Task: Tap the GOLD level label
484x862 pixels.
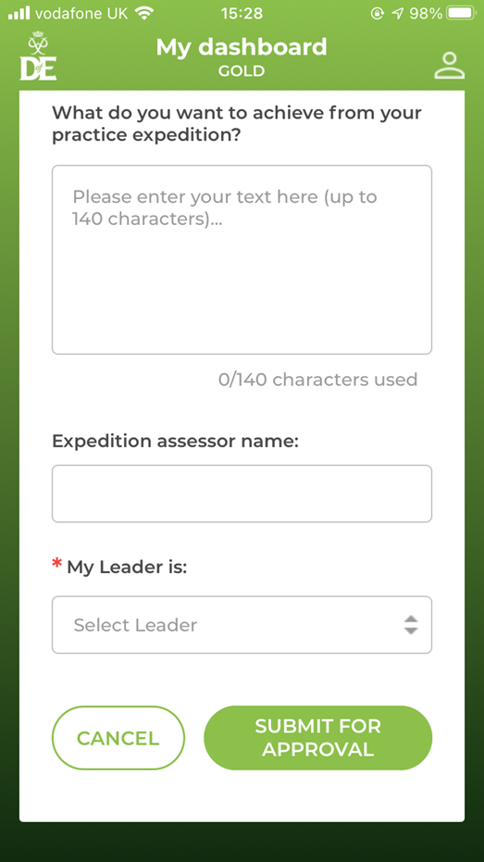Action: (x=242, y=71)
